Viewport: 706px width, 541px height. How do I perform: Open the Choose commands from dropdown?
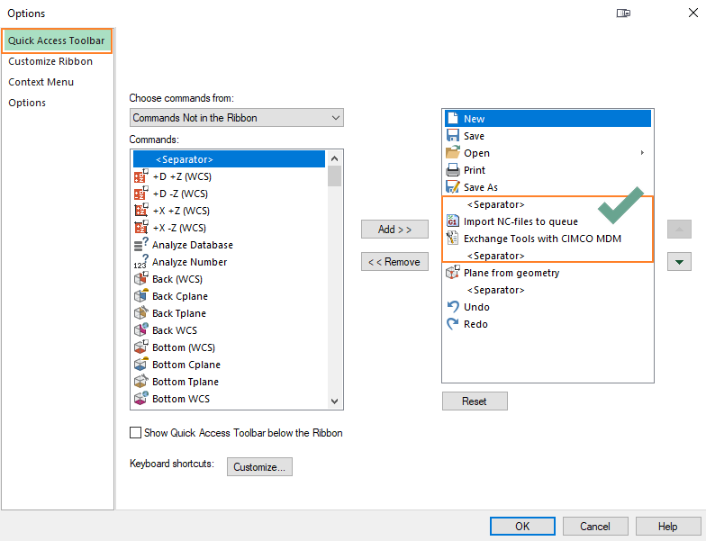236,117
